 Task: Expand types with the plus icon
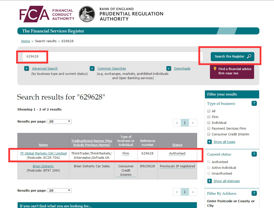[209, 142]
